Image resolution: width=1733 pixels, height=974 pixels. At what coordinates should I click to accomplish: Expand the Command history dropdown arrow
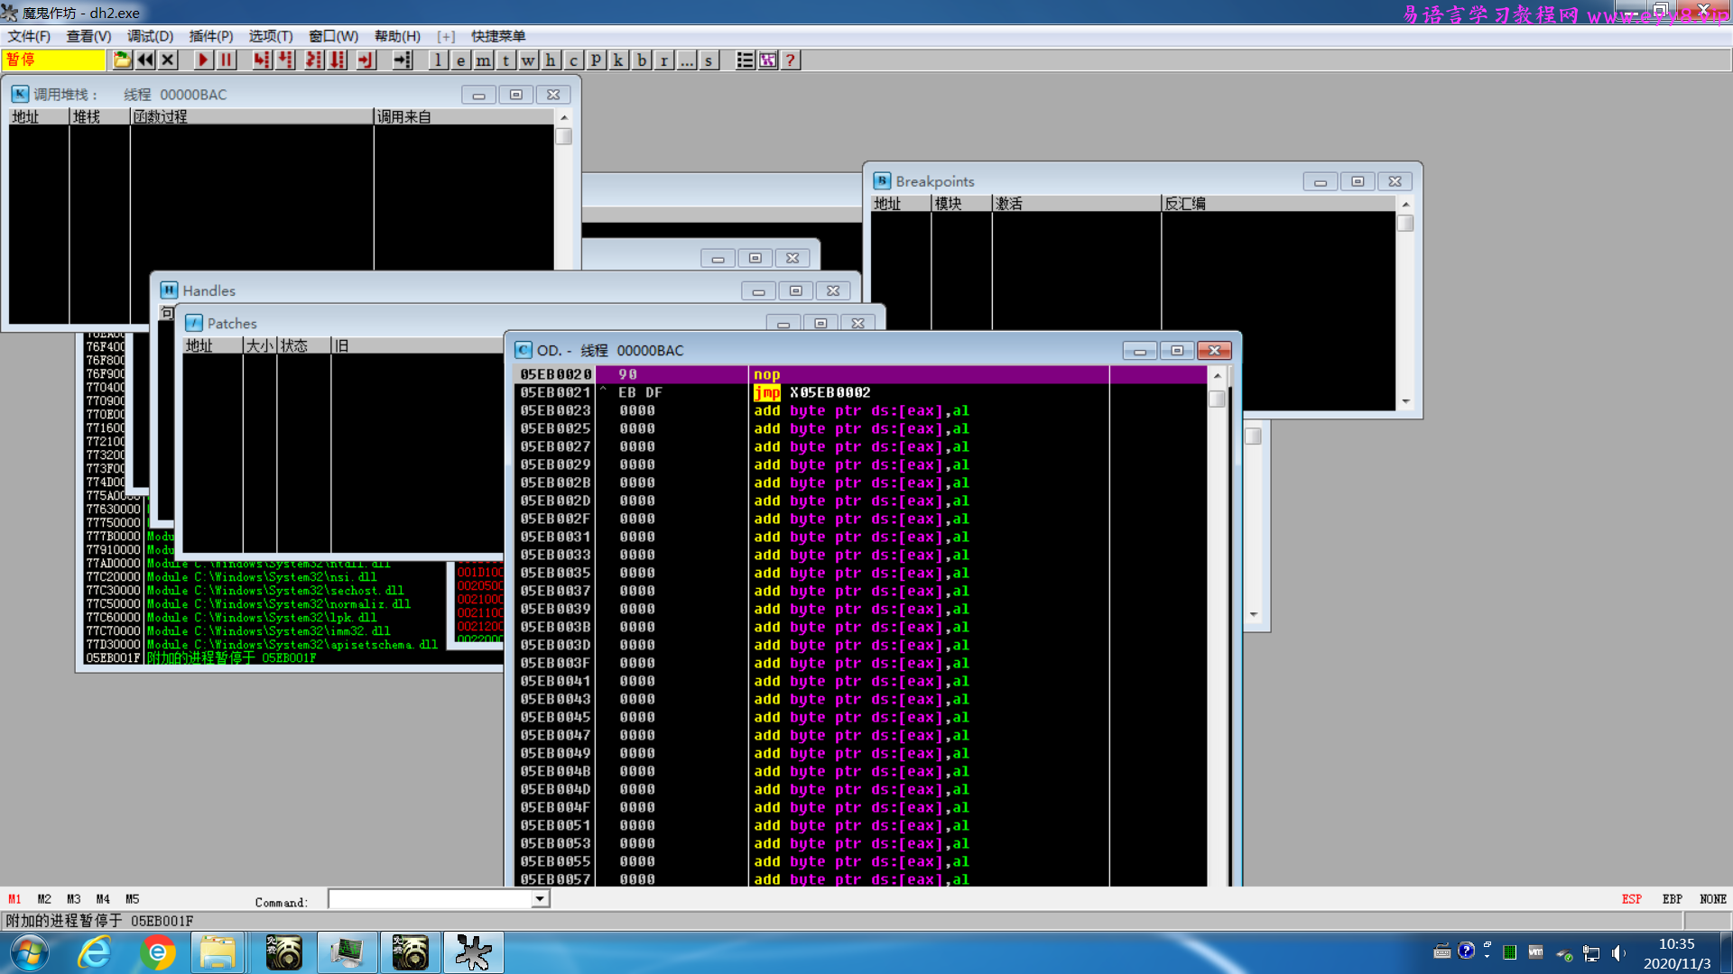point(540,899)
